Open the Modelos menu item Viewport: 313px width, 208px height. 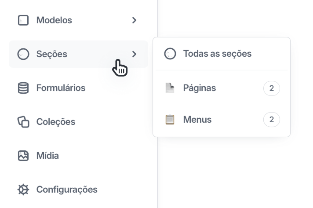(x=78, y=20)
